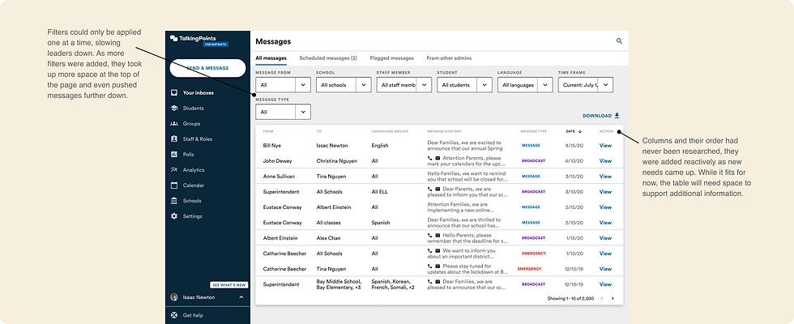Click the Message tag in Bill Nye row
This screenshot has height=324, width=794.
pyautogui.click(x=531, y=145)
